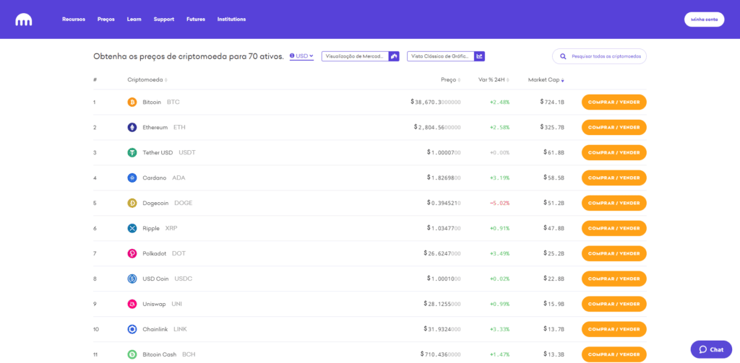Click the Polkadot name link
Screen dimensions: 740x363
pyautogui.click(x=155, y=253)
